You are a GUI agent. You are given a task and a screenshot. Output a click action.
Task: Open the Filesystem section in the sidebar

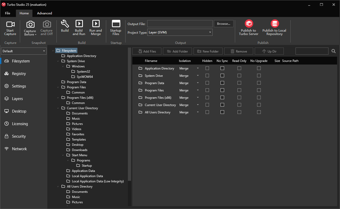24,61
